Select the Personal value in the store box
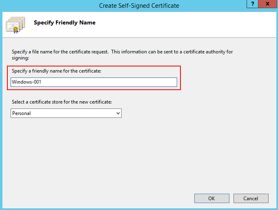Viewport: 278px width, 210px height. click(x=22, y=113)
